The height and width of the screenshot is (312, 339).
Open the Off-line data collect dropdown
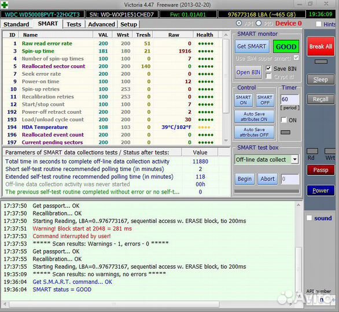click(294, 159)
